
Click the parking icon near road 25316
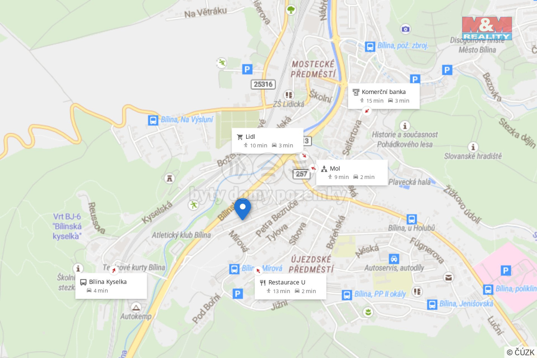(247, 69)
